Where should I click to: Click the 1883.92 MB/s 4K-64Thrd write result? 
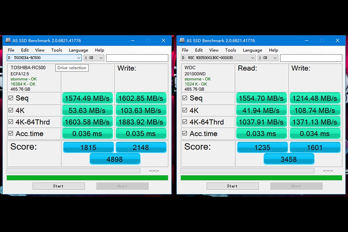coord(141,122)
